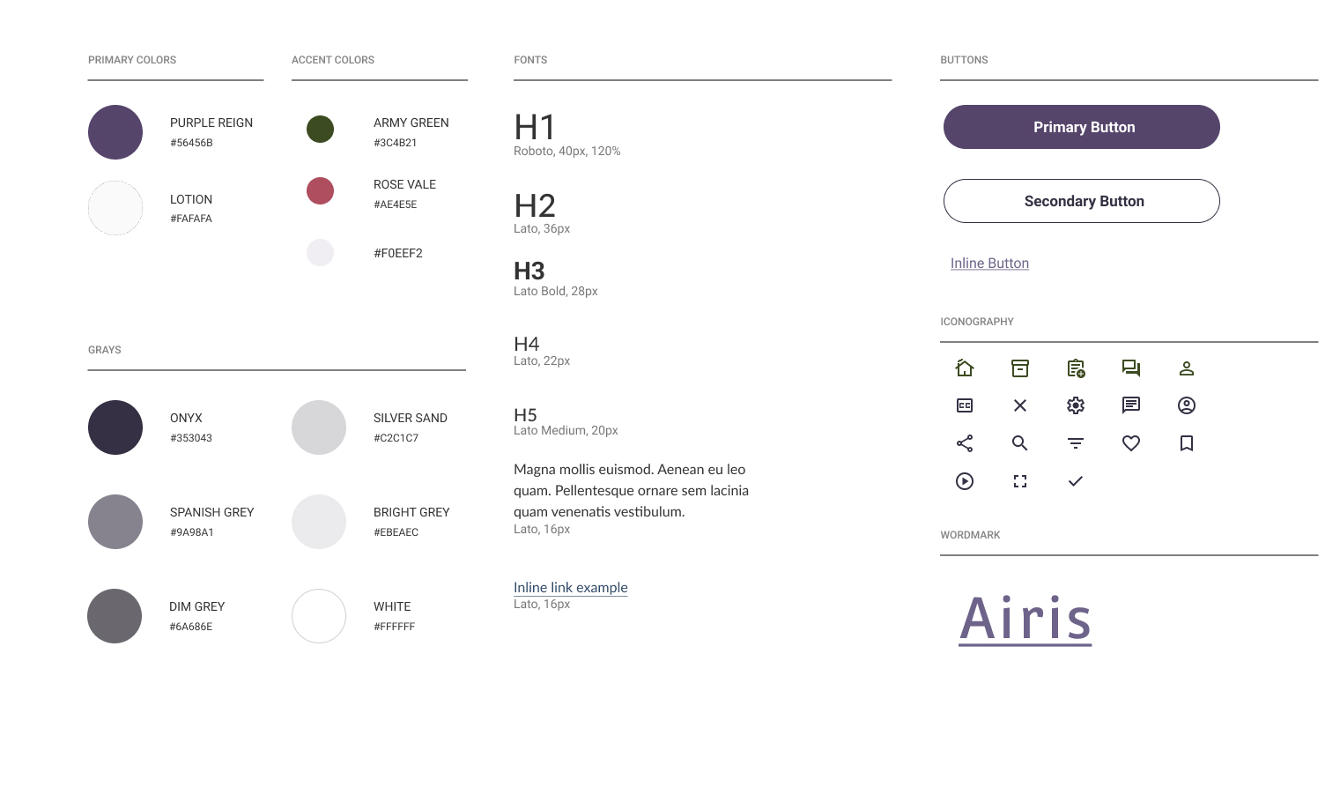This screenshot has width=1340, height=795.
Task: Click the GRAYS section heading
Action: [105, 350]
